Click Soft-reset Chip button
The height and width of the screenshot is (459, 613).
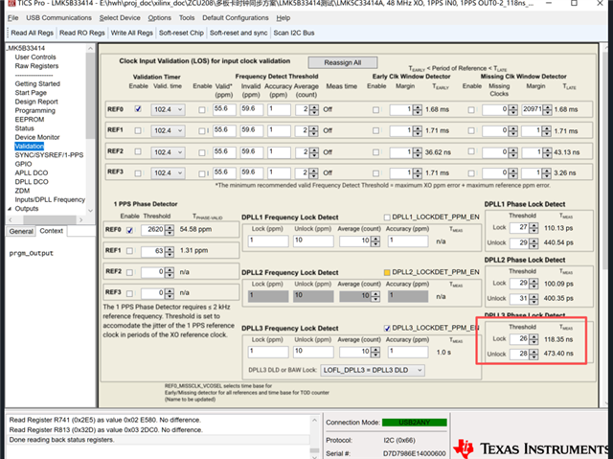[x=181, y=33]
